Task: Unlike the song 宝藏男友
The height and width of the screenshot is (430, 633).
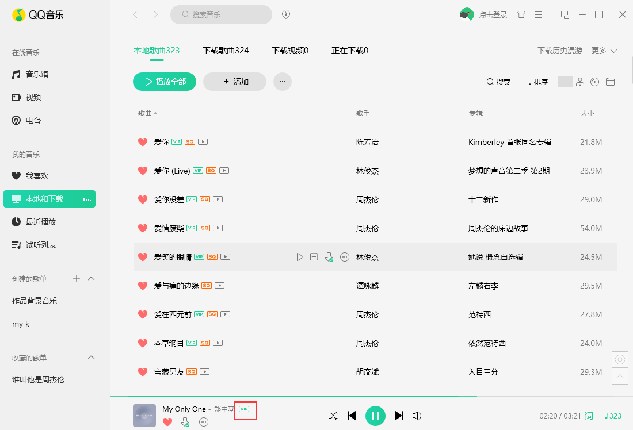Action: pos(143,372)
